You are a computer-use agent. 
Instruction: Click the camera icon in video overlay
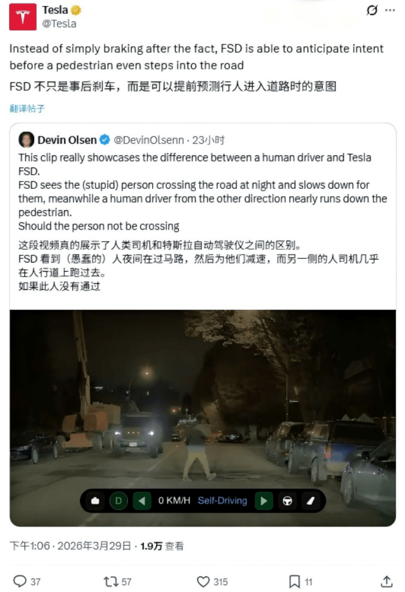pyautogui.click(x=95, y=501)
